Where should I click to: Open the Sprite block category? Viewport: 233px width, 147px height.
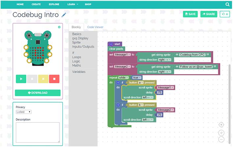pos(76,43)
